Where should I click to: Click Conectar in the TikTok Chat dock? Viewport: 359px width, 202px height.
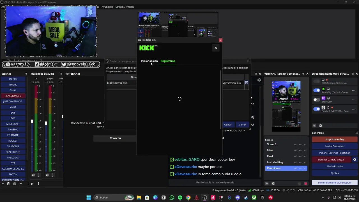tap(115, 138)
